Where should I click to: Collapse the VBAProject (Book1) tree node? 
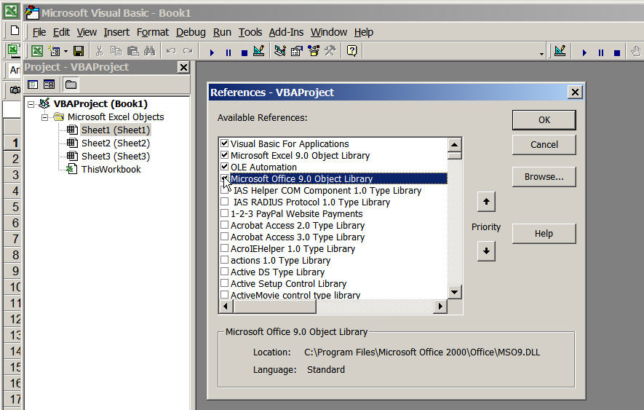[x=31, y=104]
